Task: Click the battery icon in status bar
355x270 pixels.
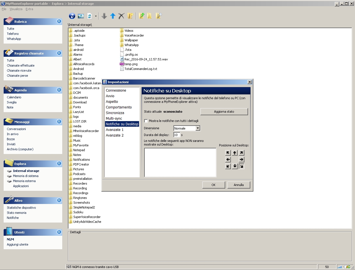Action: tap(347, 267)
